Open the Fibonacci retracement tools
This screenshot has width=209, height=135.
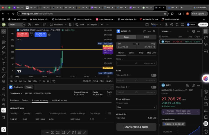[4, 42]
